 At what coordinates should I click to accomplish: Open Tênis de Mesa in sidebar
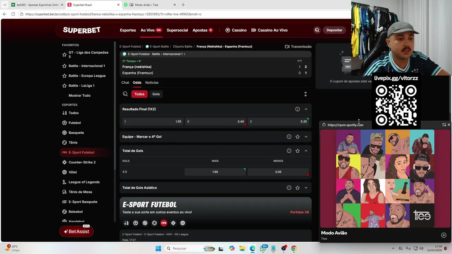80,192
